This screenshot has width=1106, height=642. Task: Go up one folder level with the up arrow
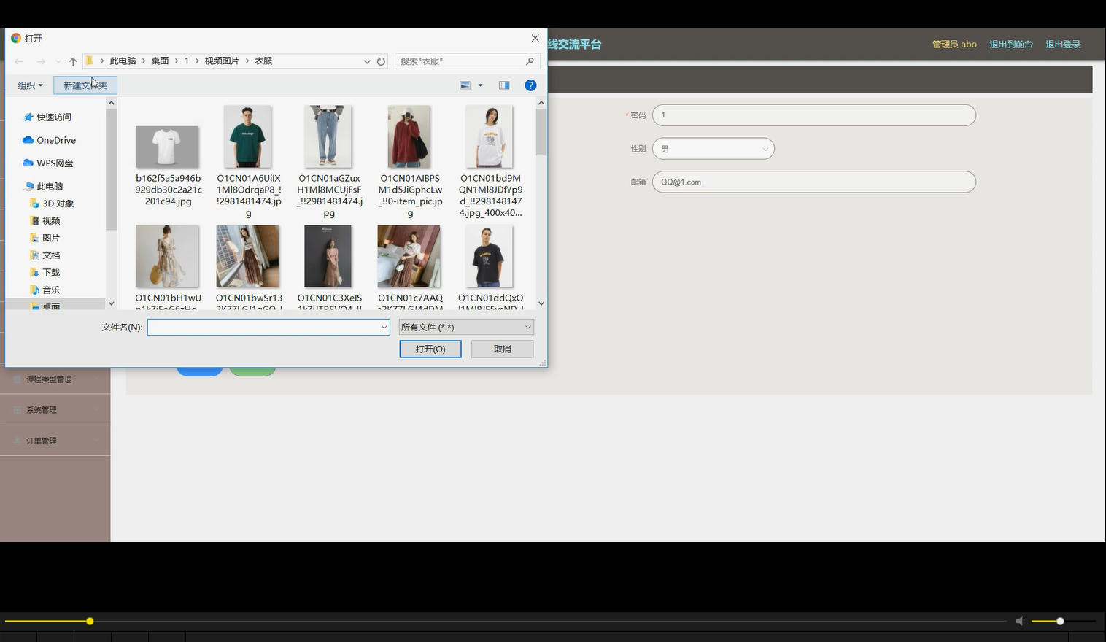tap(73, 61)
